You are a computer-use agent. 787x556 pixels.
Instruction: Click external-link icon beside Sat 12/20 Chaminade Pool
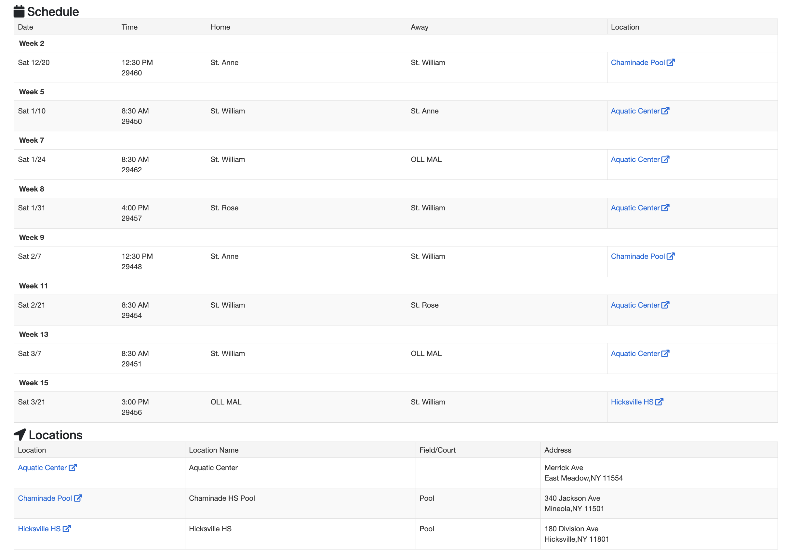pos(671,62)
